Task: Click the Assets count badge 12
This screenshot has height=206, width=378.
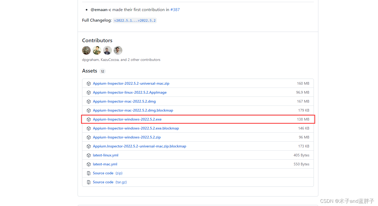Action: [x=103, y=71]
